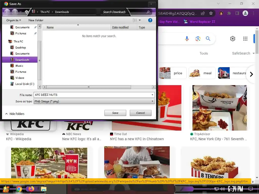Open the Organize menu
This screenshot has height=194, width=259.
[14, 20]
